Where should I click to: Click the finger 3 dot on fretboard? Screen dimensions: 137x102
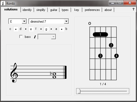coord(100,56)
